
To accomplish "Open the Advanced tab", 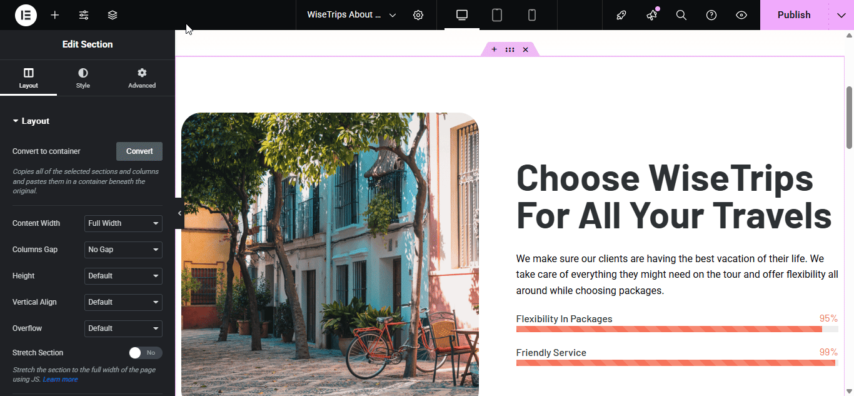I will (x=142, y=78).
